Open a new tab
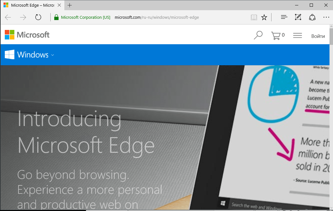Viewport: 333px width, 211px height. [69, 5]
